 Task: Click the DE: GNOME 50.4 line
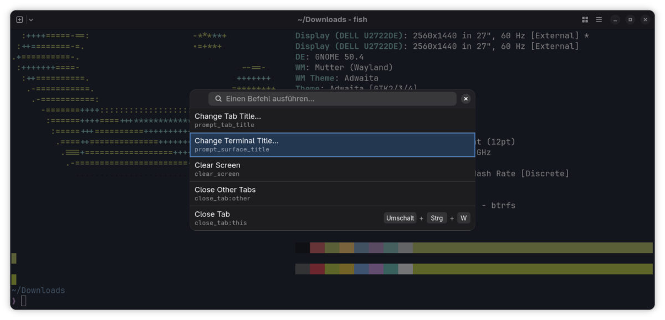[329, 57]
